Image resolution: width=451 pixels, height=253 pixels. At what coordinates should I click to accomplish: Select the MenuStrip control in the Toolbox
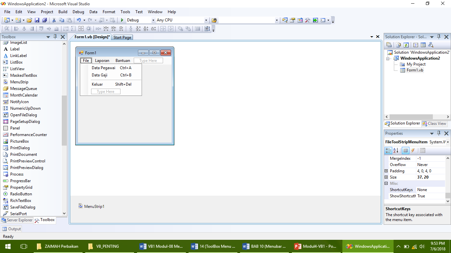pyautogui.click(x=19, y=82)
